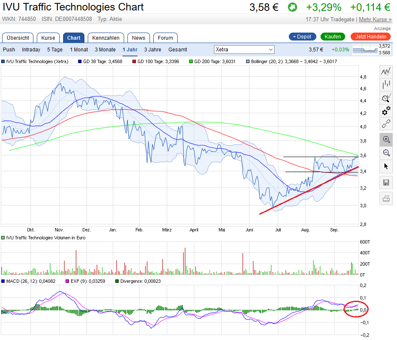This screenshot has width=397, height=340.
Task: Open the Xetra exchange dropdown
Action: 244,49
